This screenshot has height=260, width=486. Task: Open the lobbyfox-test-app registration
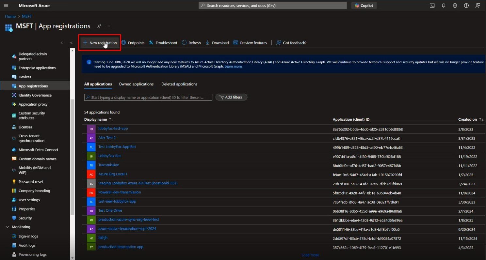tap(113, 129)
